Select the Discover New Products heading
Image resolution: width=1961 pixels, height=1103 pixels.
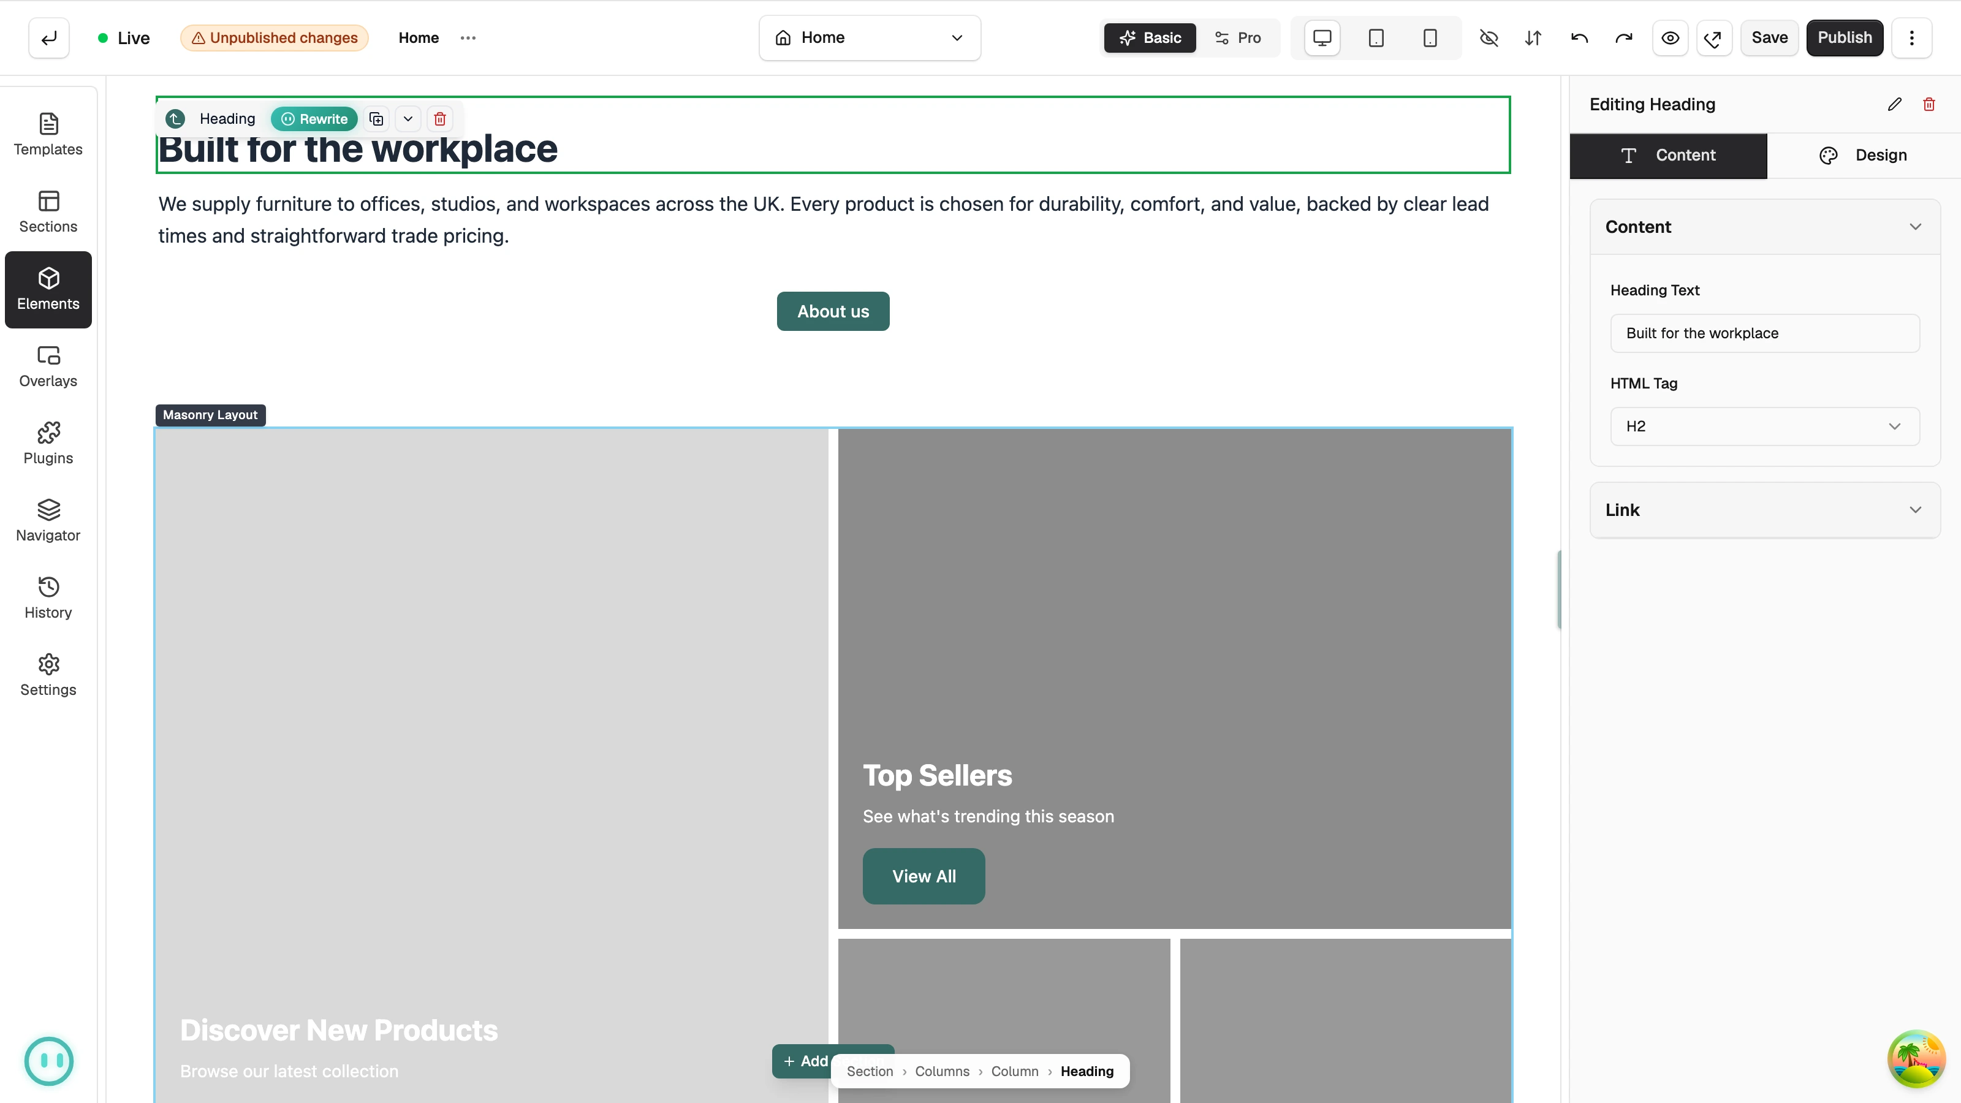tap(339, 1031)
